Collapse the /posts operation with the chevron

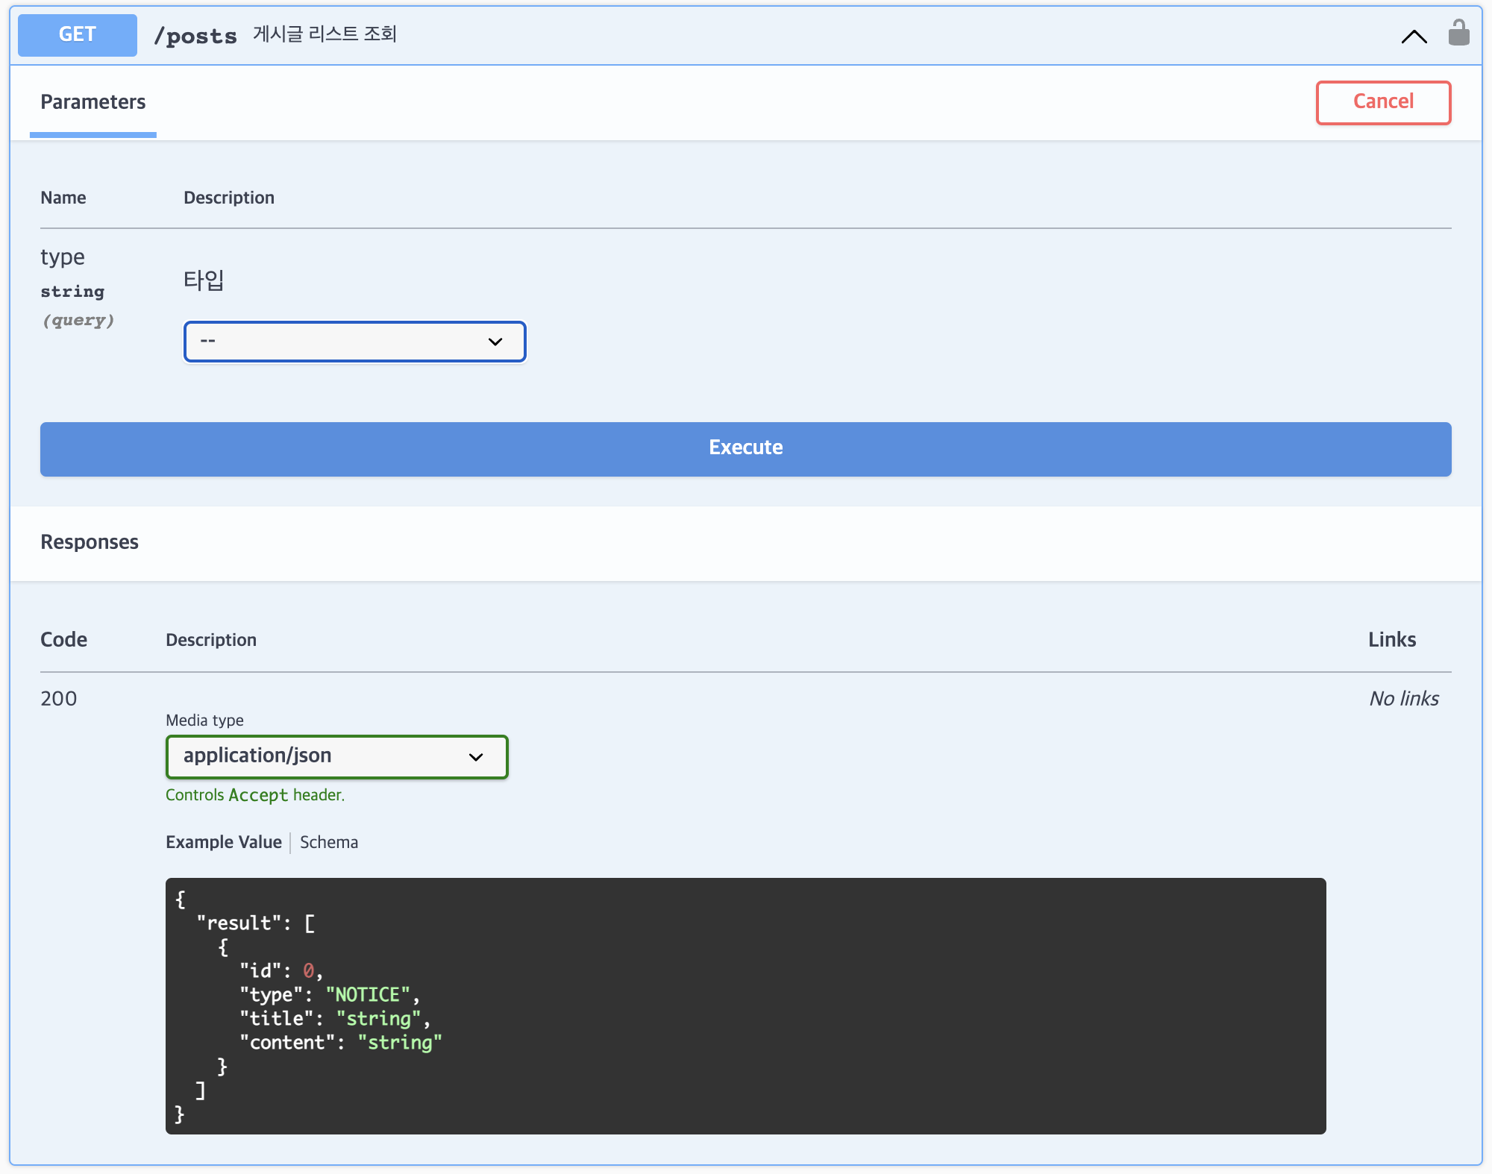point(1414,37)
